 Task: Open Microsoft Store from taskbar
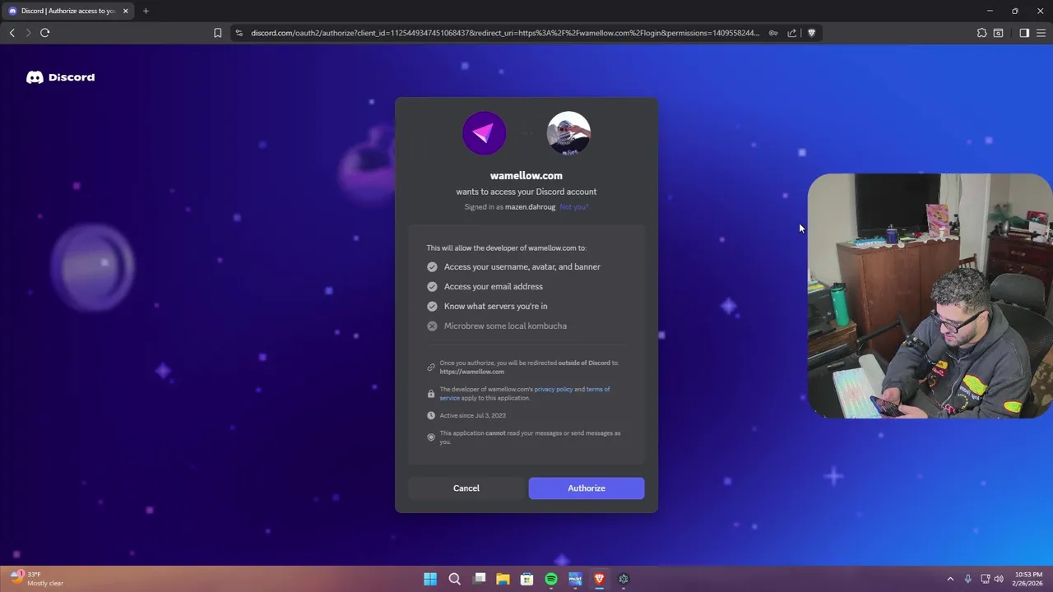(x=526, y=579)
